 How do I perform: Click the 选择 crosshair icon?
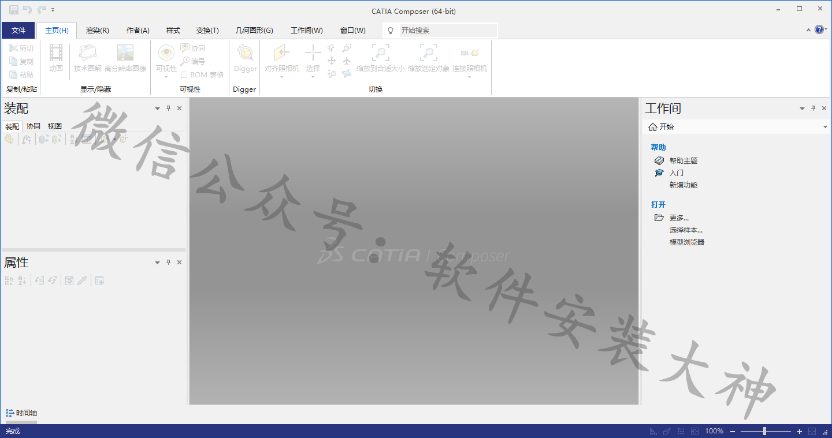pos(313,53)
